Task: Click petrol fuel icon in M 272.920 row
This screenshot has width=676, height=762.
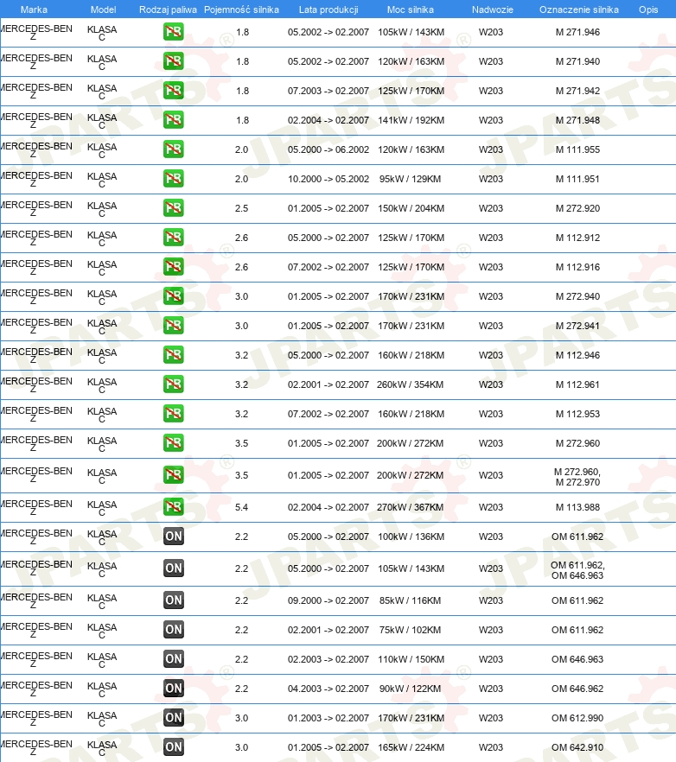Action: [174, 208]
